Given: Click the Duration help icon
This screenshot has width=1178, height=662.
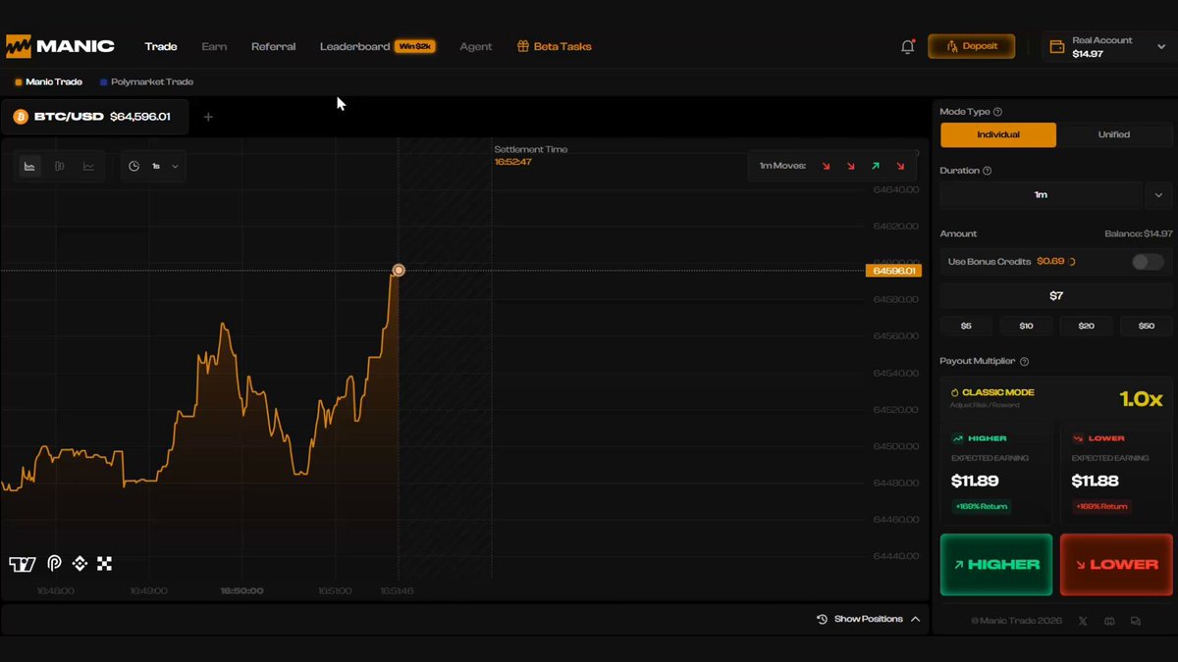Looking at the screenshot, I should pos(987,171).
